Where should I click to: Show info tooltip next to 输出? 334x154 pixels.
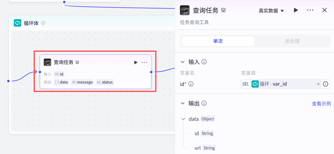204,103
